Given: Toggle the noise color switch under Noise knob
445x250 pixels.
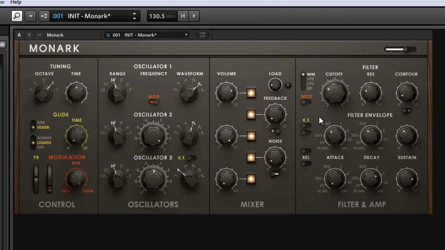Looking at the screenshot, I should (x=275, y=174).
